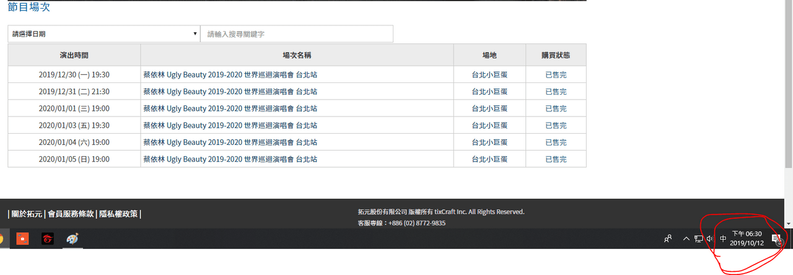
Task: Open the 會員服務條款 footer link
Action: (x=71, y=214)
